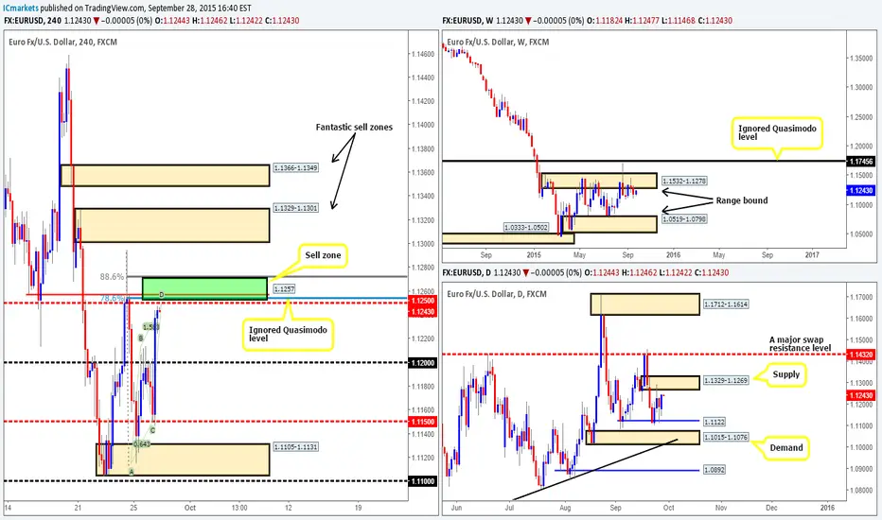Click 'Euro Fx/U.S. Dollar, D, FXCM' chart title

coord(497,294)
